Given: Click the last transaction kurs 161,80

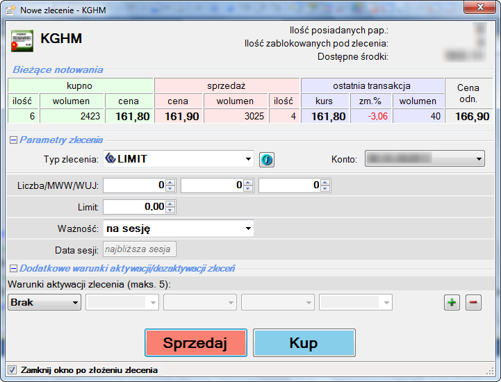Looking at the screenshot, I should pos(325,116).
